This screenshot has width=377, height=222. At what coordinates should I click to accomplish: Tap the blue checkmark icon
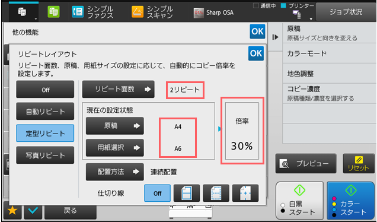33,211
